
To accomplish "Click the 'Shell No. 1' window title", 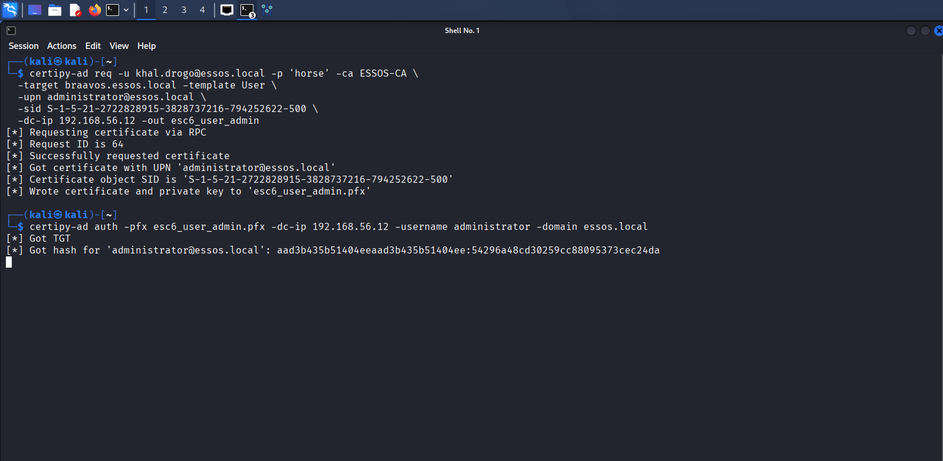I will coord(462,31).
